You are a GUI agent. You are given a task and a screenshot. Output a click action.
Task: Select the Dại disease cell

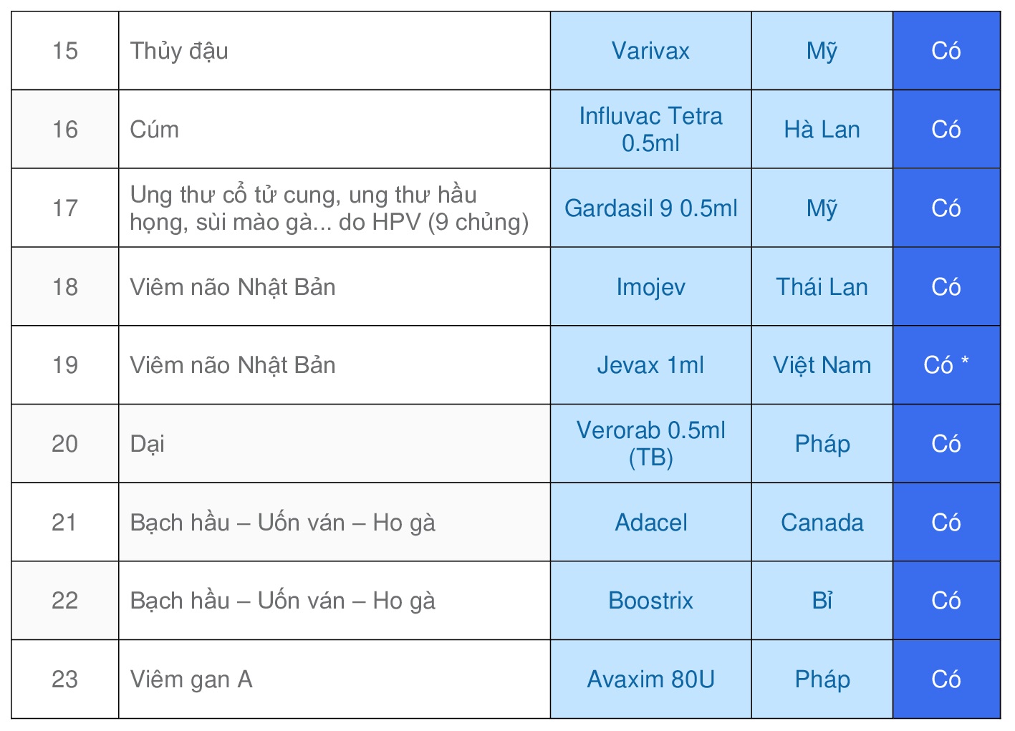(335, 444)
